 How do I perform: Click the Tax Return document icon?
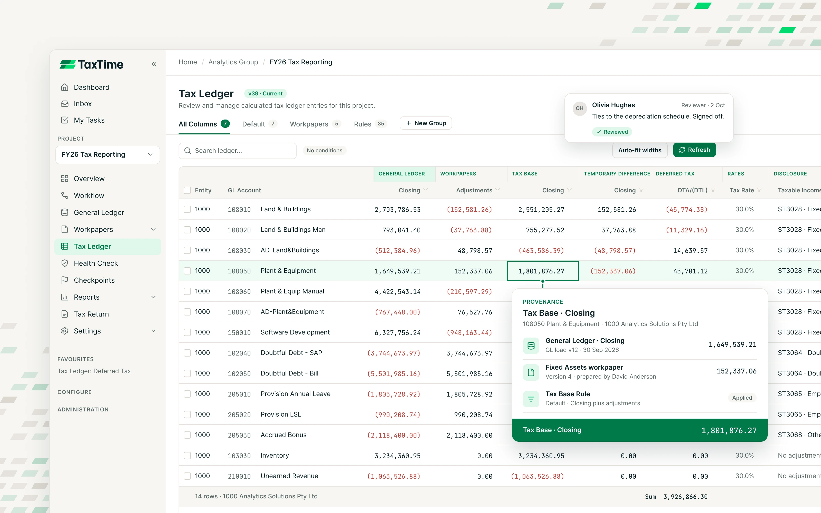click(x=64, y=314)
